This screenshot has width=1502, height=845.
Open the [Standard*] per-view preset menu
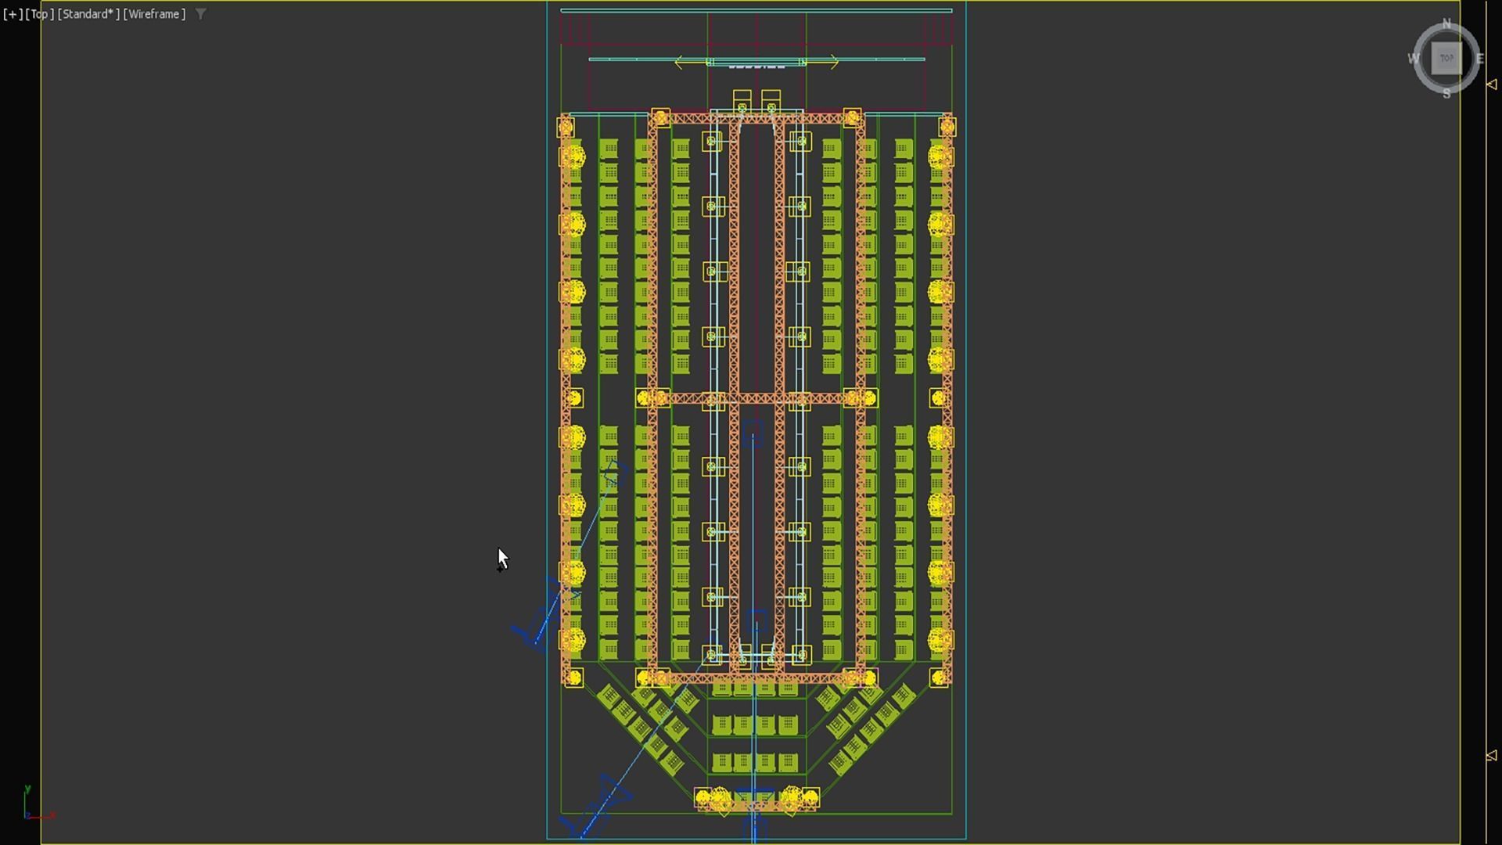click(88, 14)
